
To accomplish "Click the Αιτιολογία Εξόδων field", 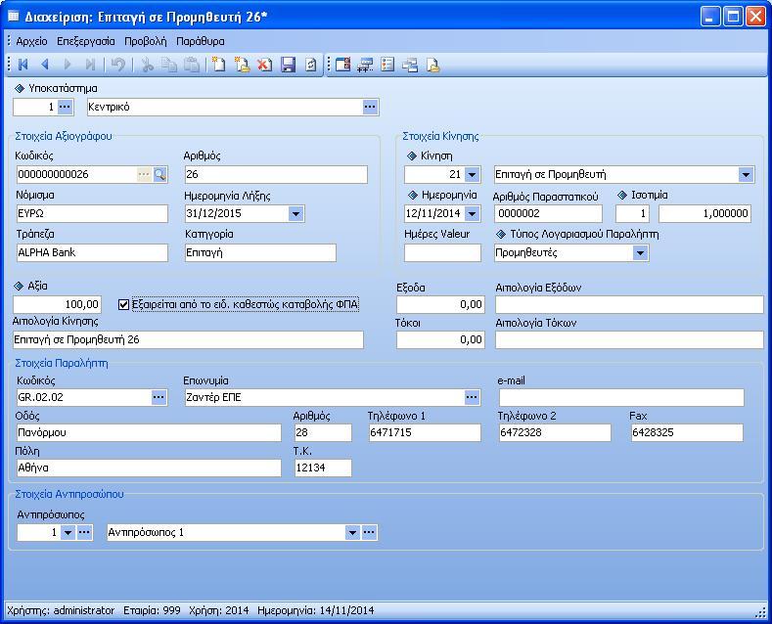I will click(x=629, y=304).
